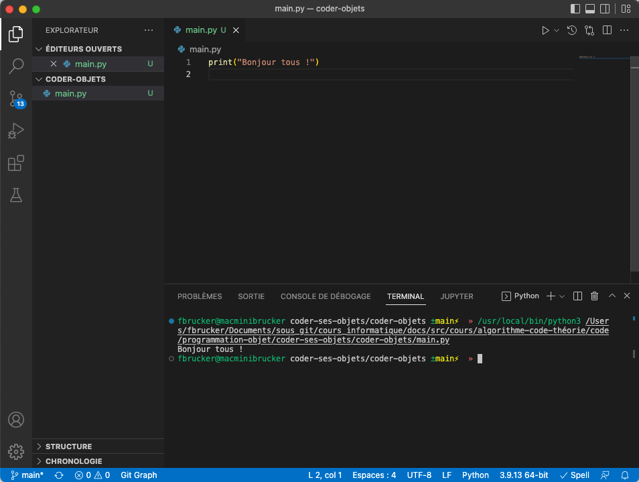The image size is (639, 482).
Task: Maximize the panel with the chevron toggle
Action: click(611, 296)
